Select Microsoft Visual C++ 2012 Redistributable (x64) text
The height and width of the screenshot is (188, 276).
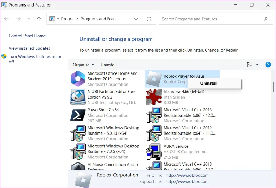(190, 130)
